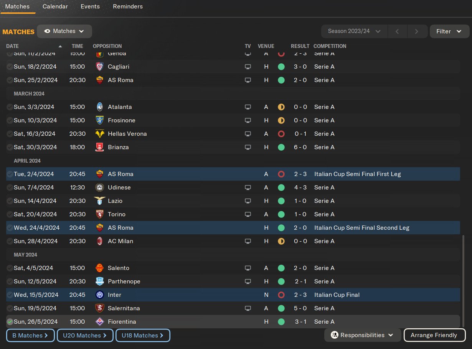Viewport: 472px width, 349px height.
Task: Click the Fiorentina club crest
Action: point(99,321)
